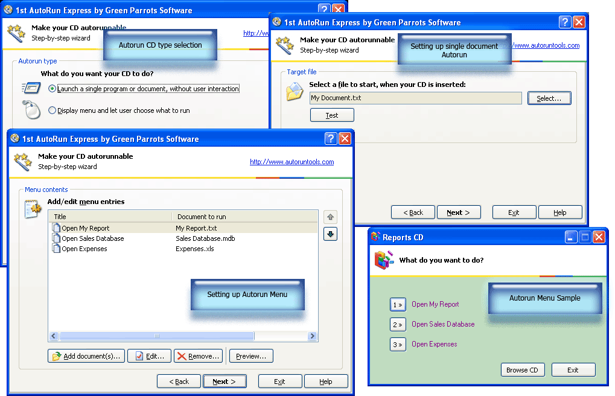Open autoruntools.com link in menu contents window
Image resolution: width=615 pixels, height=396 pixels.
coord(292,162)
